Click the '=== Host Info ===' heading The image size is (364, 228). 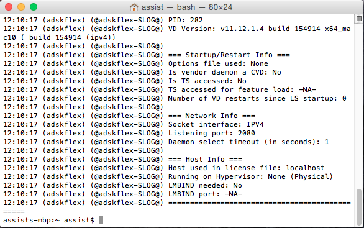pos(205,159)
